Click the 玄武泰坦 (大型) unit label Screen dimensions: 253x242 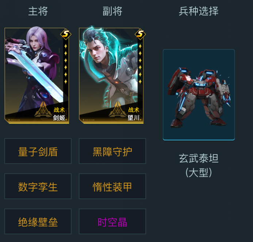click(x=199, y=165)
